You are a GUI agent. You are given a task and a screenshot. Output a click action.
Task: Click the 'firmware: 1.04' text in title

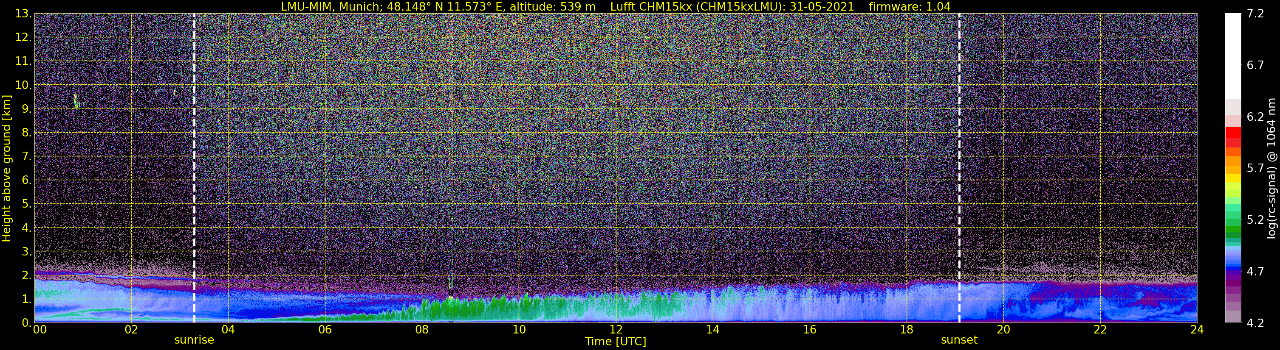pyautogui.click(x=909, y=6)
